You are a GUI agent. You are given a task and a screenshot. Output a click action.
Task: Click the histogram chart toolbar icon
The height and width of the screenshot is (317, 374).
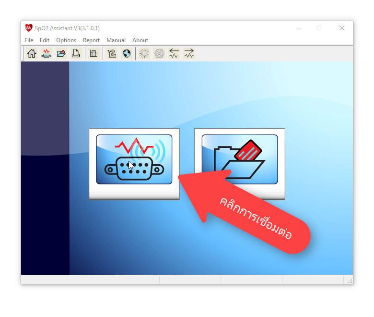click(93, 53)
